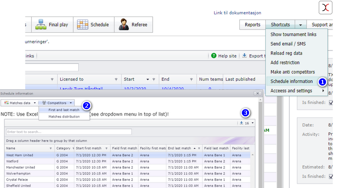The width and height of the screenshot is (358, 188).
Task: Open filter icon on Start column
Action: pyautogui.click(x=153, y=79)
